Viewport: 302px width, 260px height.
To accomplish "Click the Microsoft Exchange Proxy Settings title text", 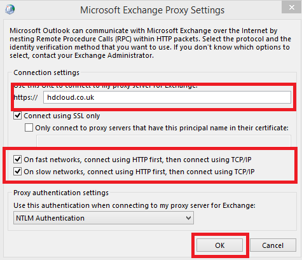I will click(152, 10).
